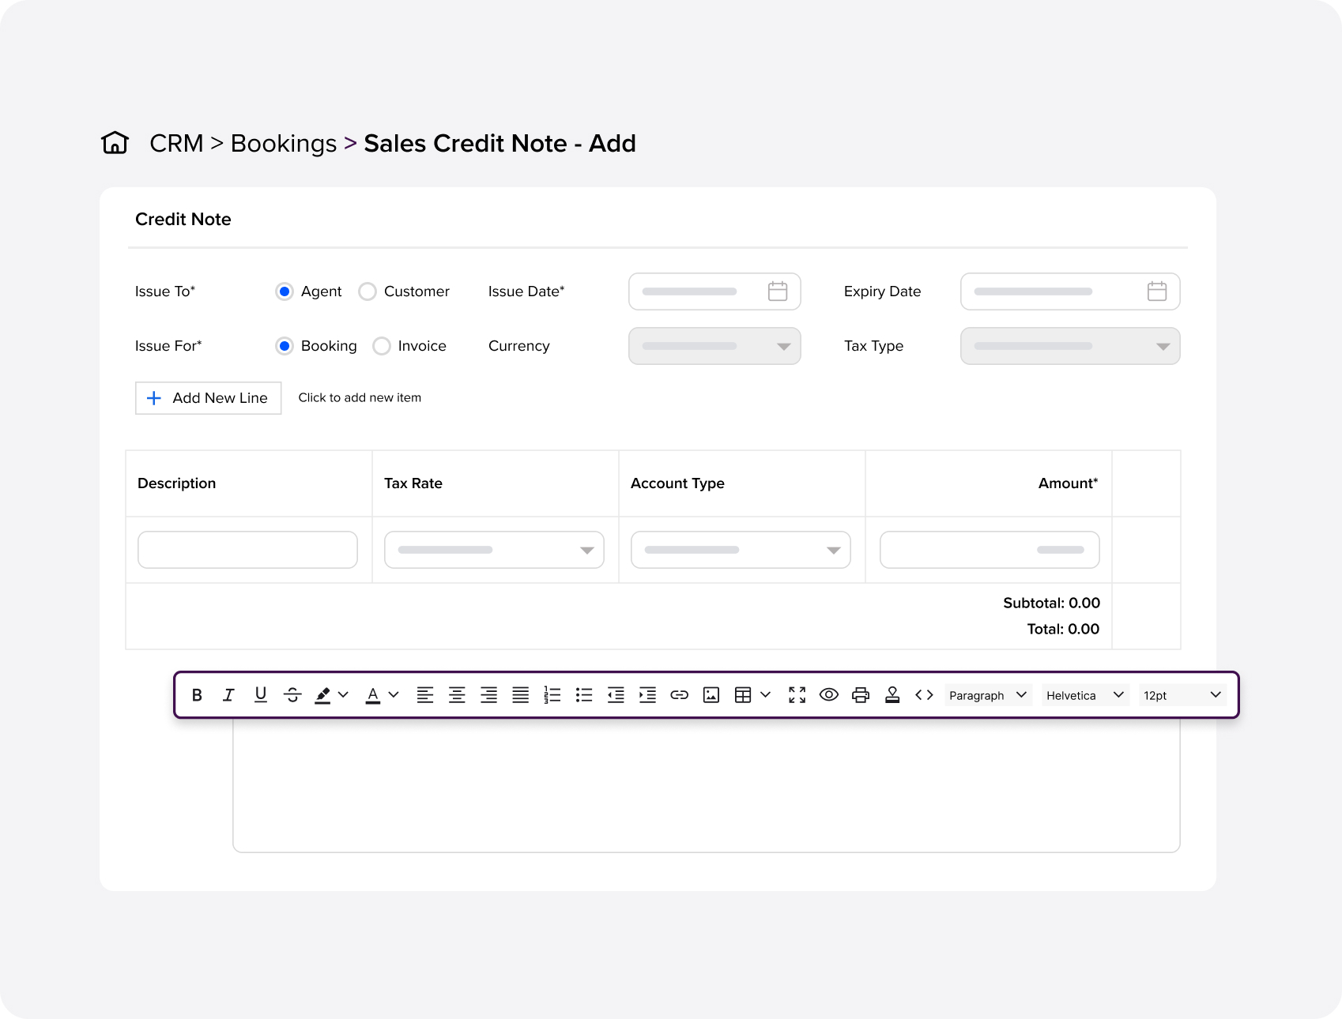Click the stamp icon in editor toolbar

(x=892, y=695)
